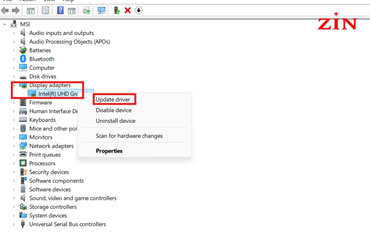Select Scan for hardware changes menu entry

129,136
